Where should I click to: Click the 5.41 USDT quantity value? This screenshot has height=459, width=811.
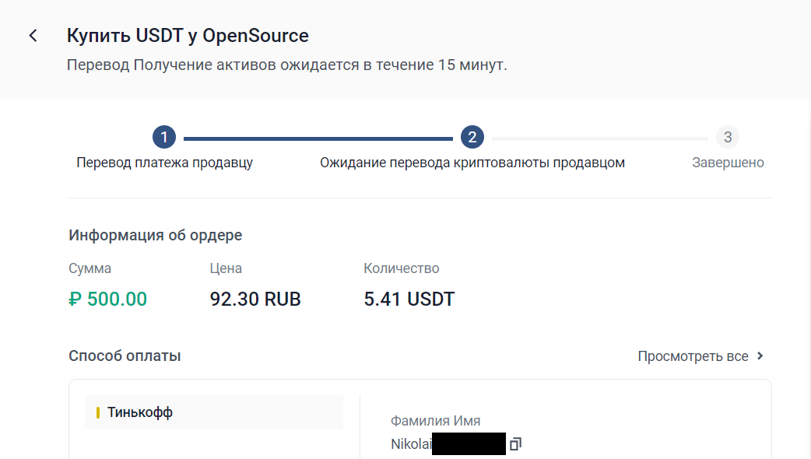pos(409,299)
